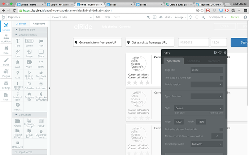Image resolution: width=249 pixels, height=155 pixels.
Task: Open the Workflow section
Action: click(x=6, y=38)
